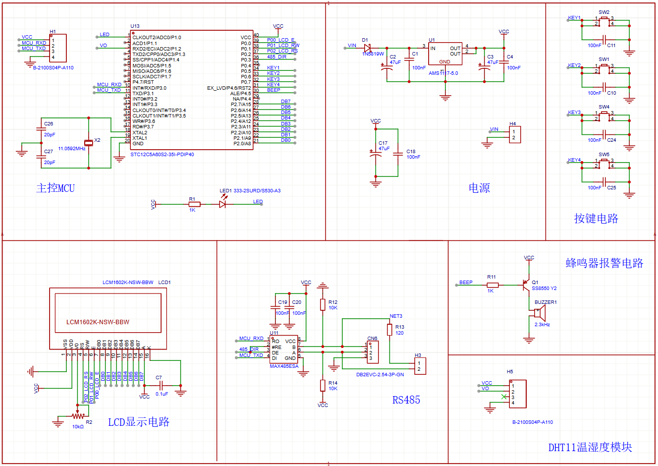Screen dimensions: 658x466
Task: Click the 主控MCU section title
Action: click(x=55, y=188)
